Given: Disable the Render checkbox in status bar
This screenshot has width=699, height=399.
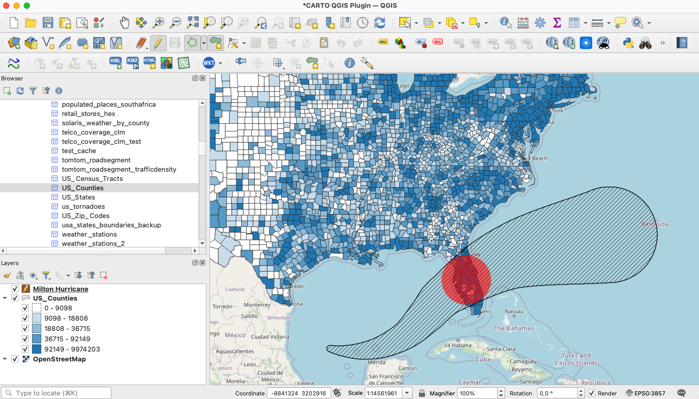Looking at the screenshot, I should 592,393.
